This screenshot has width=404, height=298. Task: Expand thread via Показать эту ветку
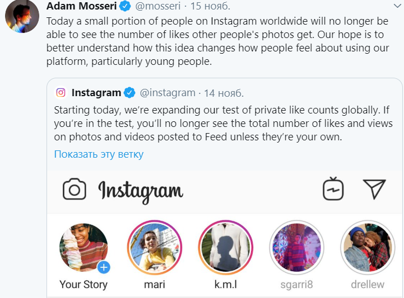pyautogui.click(x=99, y=154)
